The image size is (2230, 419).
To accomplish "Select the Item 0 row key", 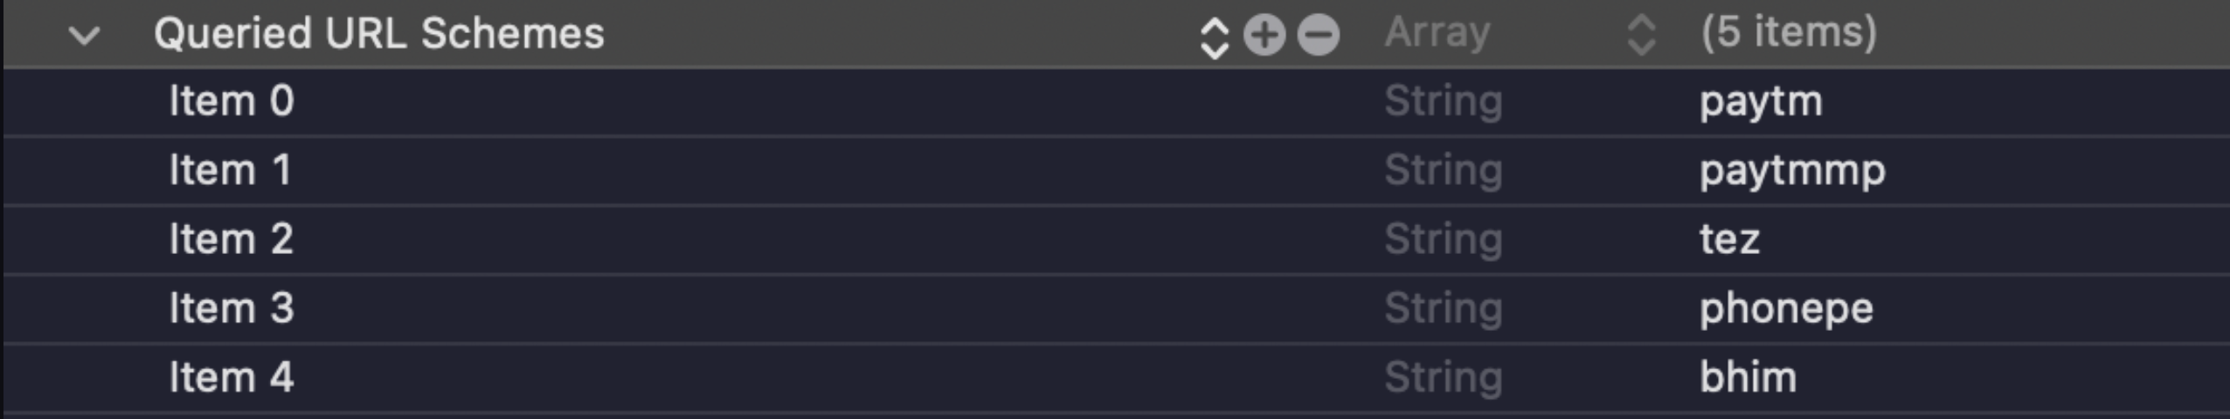I will [x=231, y=101].
